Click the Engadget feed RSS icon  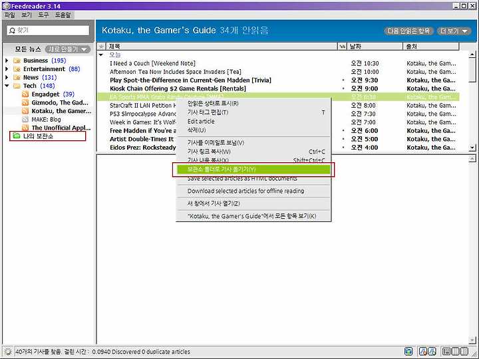(x=25, y=94)
